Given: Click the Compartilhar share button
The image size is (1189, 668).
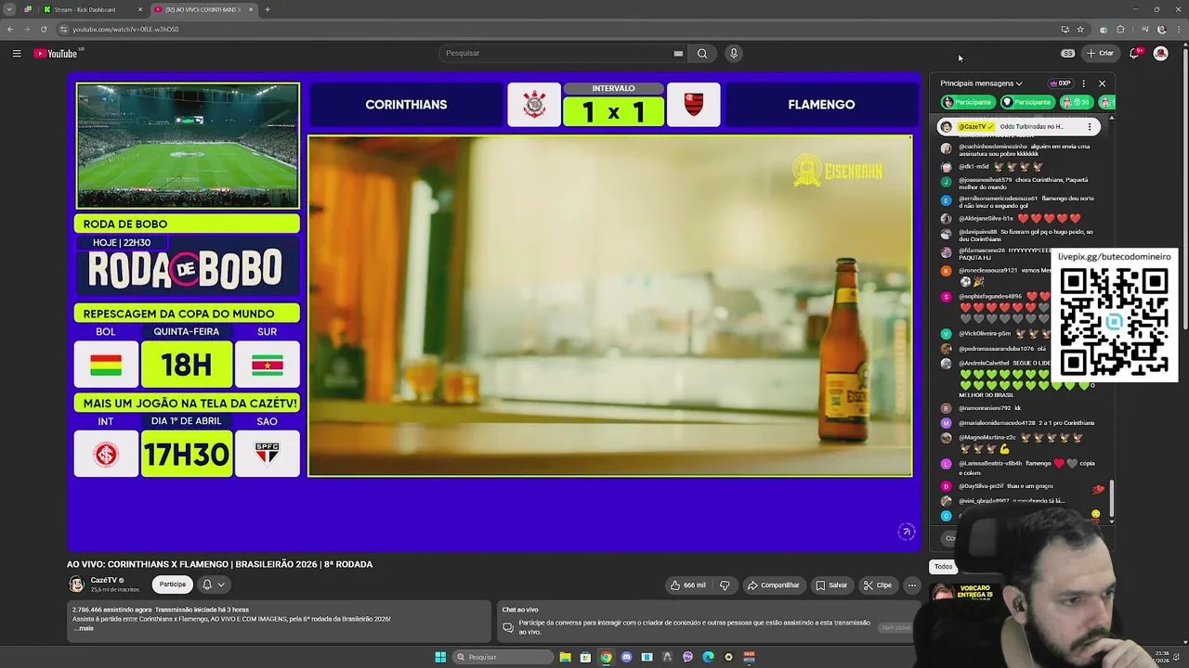Looking at the screenshot, I should 774,584.
